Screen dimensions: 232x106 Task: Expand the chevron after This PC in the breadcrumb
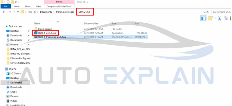click(38, 12)
